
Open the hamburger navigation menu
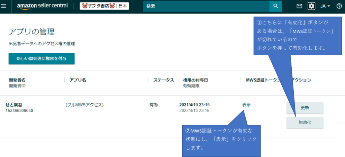(3, 6)
